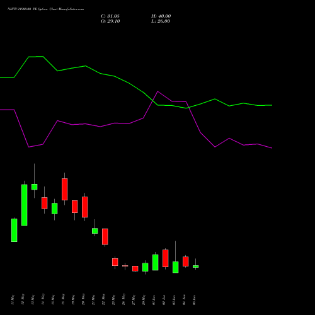This screenshot has width=315, height=315.
Task: Click the green indicator line at its peak
Action: pos(43,57)
